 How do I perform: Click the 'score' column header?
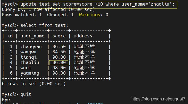pyautogui.click(x=59, y=36)
